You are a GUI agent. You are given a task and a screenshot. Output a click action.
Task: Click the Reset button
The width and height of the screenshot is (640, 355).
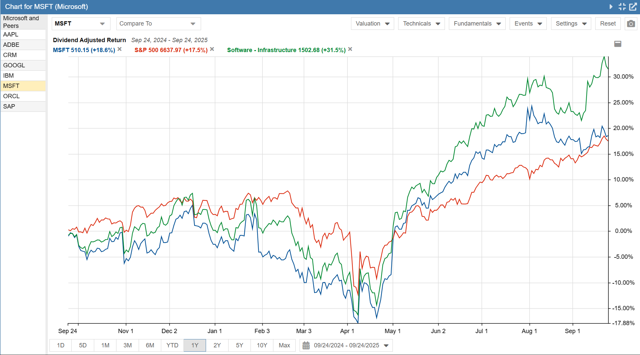point(607,24)
